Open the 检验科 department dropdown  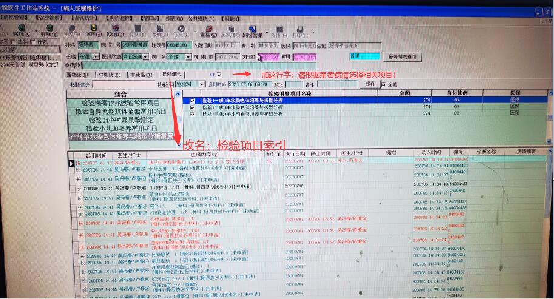point(201,84)
